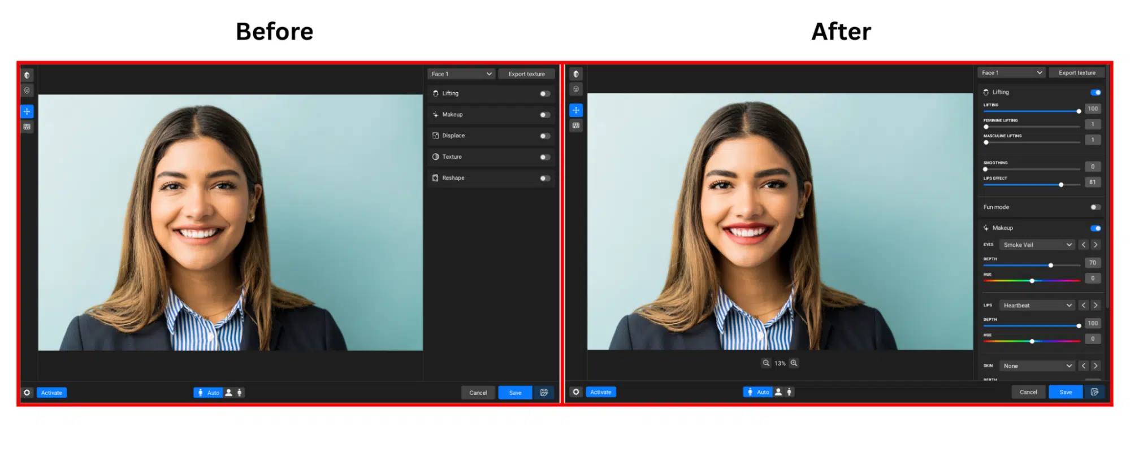This screenshot has width=1130, height=452.
Task: Click the face outline icon in After panel
Action: pos(576,89)
